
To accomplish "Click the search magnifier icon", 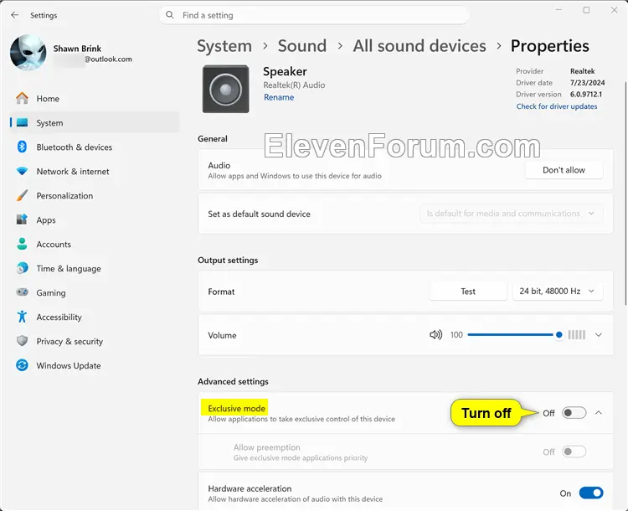I will point(170,15).
